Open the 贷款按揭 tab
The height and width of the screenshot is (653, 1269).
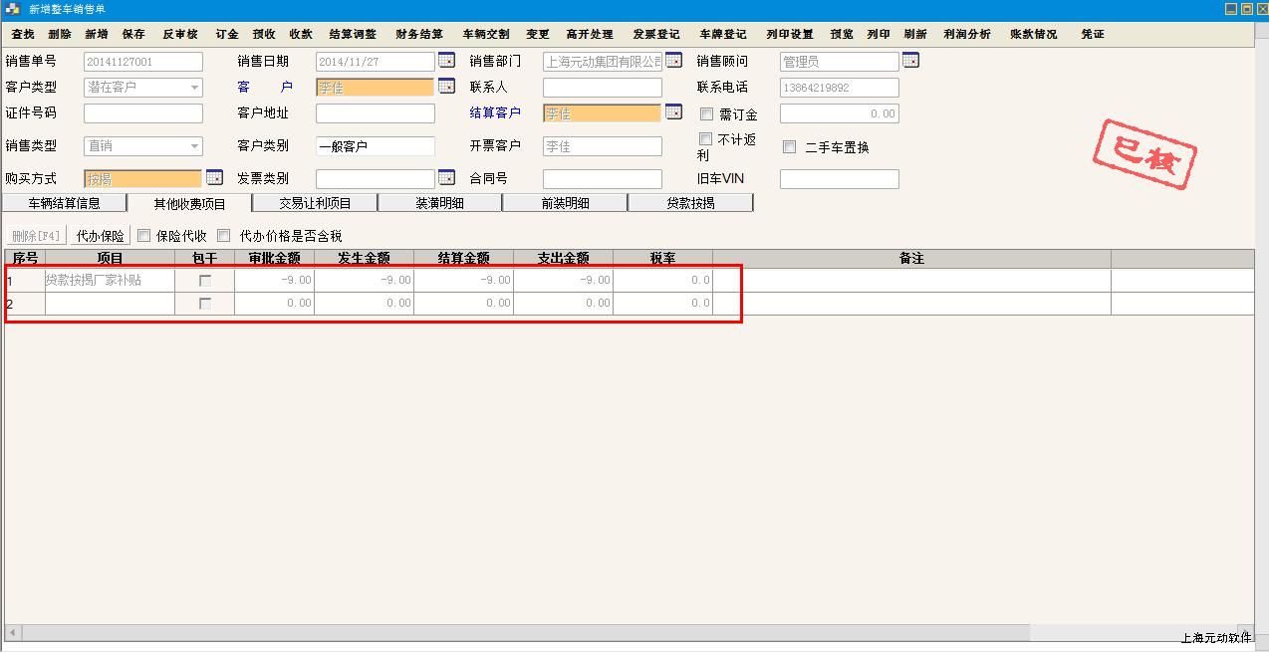click(690, 203)
